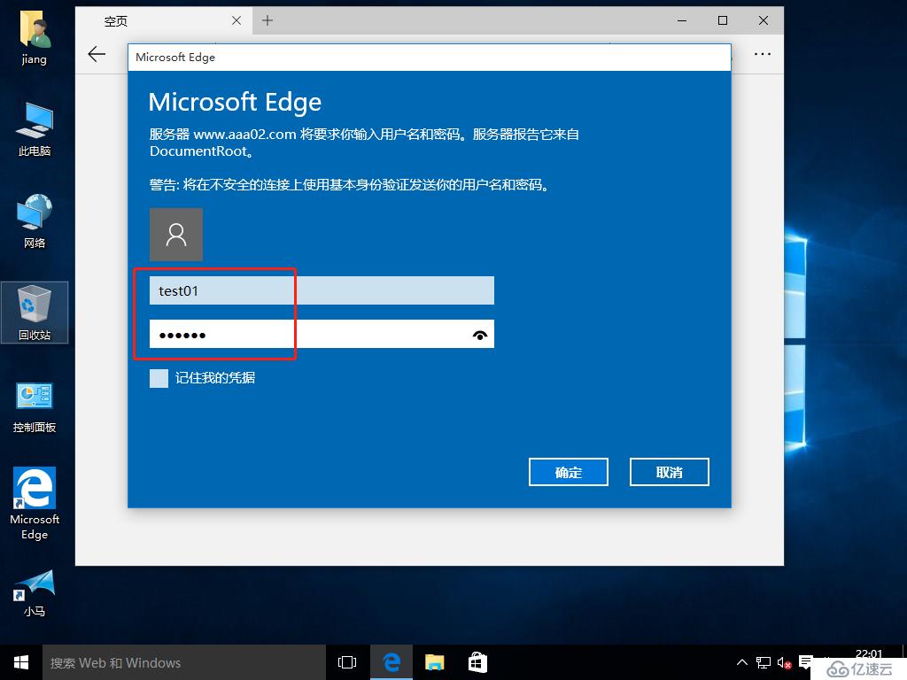907x680 pixels.
Task: Click the user avatar picture tile
Action: (x=176, y=235)
